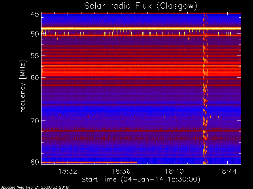The image size is (253, 189).
Task: Select the "Frequency [MHz]" vertical axis label
Action: point(23,88)
